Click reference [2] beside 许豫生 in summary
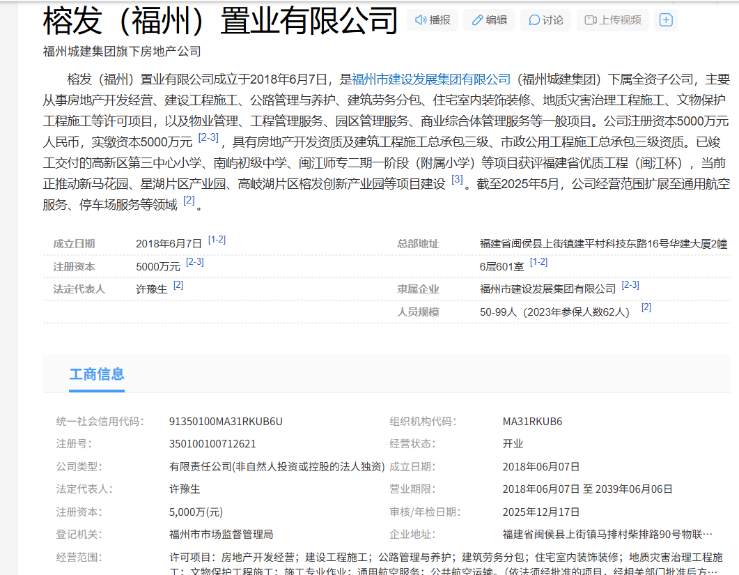Image resolution: width=739 pixels, height=575 pixels. tap(178, 285)
